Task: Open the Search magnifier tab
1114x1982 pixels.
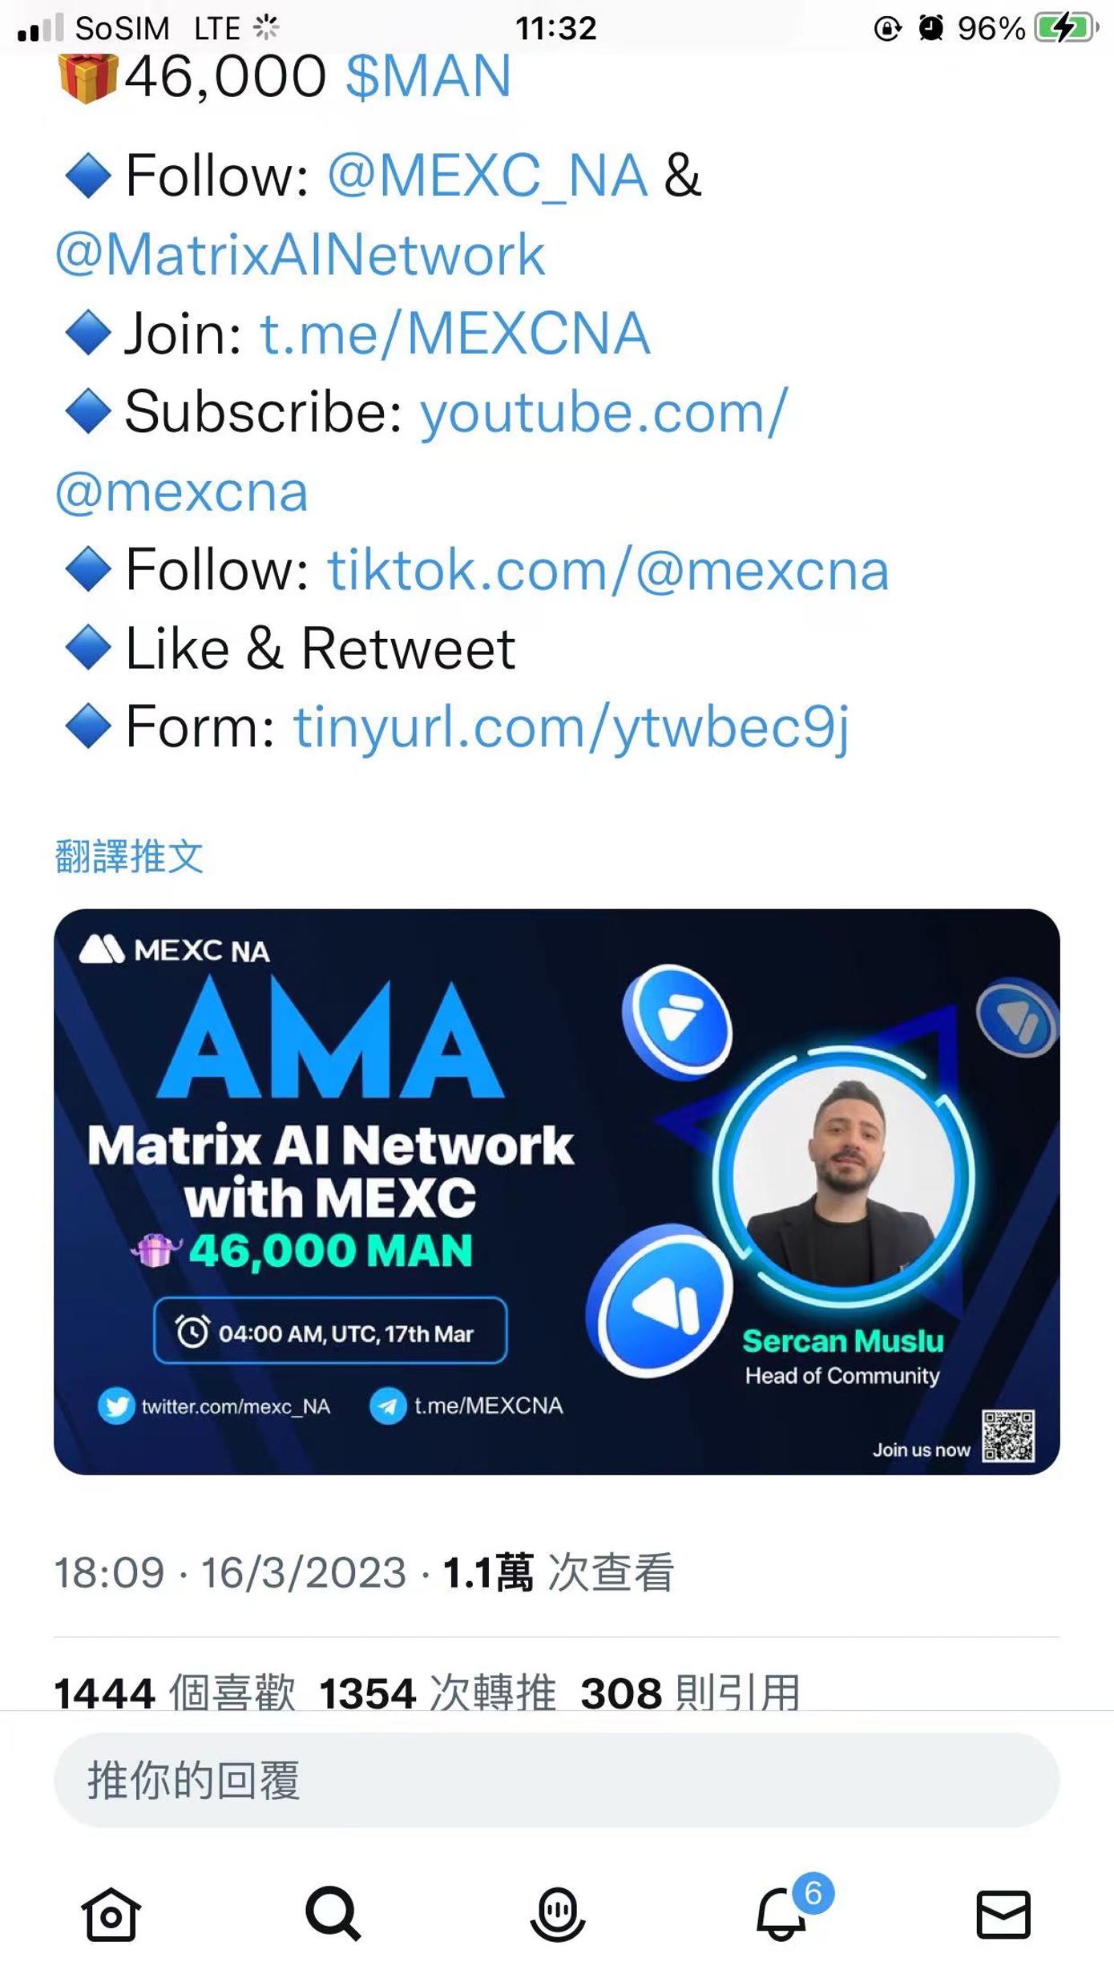Action: [x=333, y=1915]
